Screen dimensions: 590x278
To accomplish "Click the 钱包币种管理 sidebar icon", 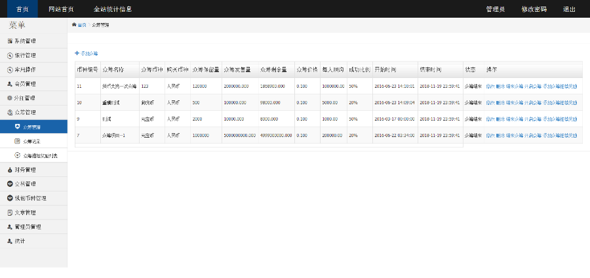I will click(x=10, y=198).
